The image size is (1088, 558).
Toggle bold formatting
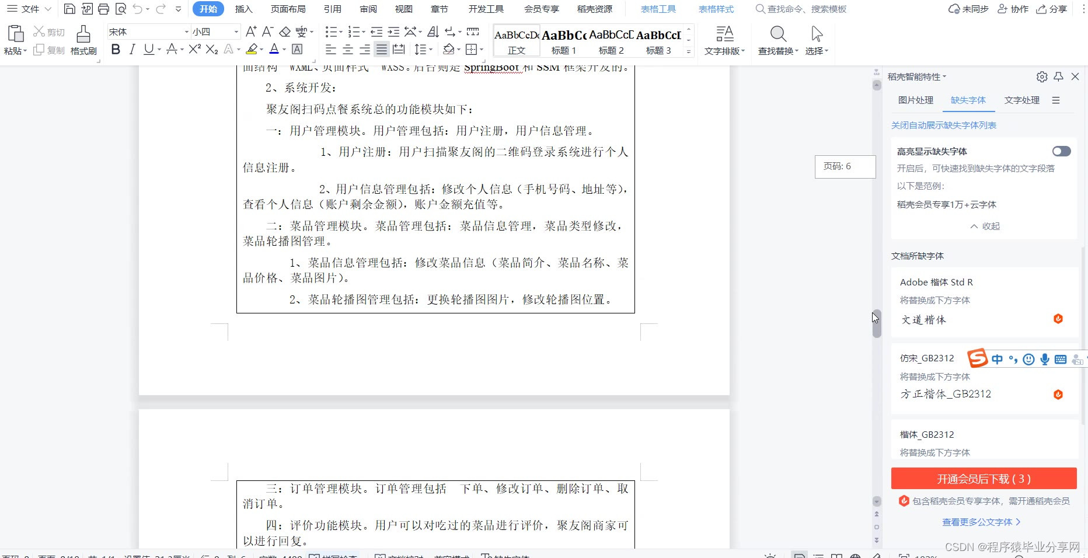point(116,50)
